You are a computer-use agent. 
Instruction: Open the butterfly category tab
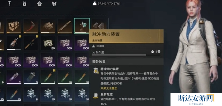pos(54,4)
